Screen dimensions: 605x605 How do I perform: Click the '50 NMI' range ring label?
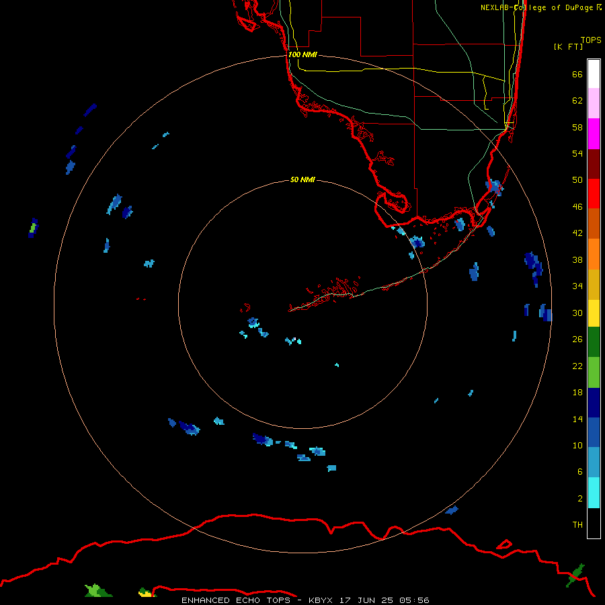point(302,179)
